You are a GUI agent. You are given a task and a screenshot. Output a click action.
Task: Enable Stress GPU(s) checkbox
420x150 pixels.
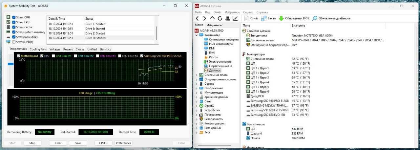tap(14, 42)
